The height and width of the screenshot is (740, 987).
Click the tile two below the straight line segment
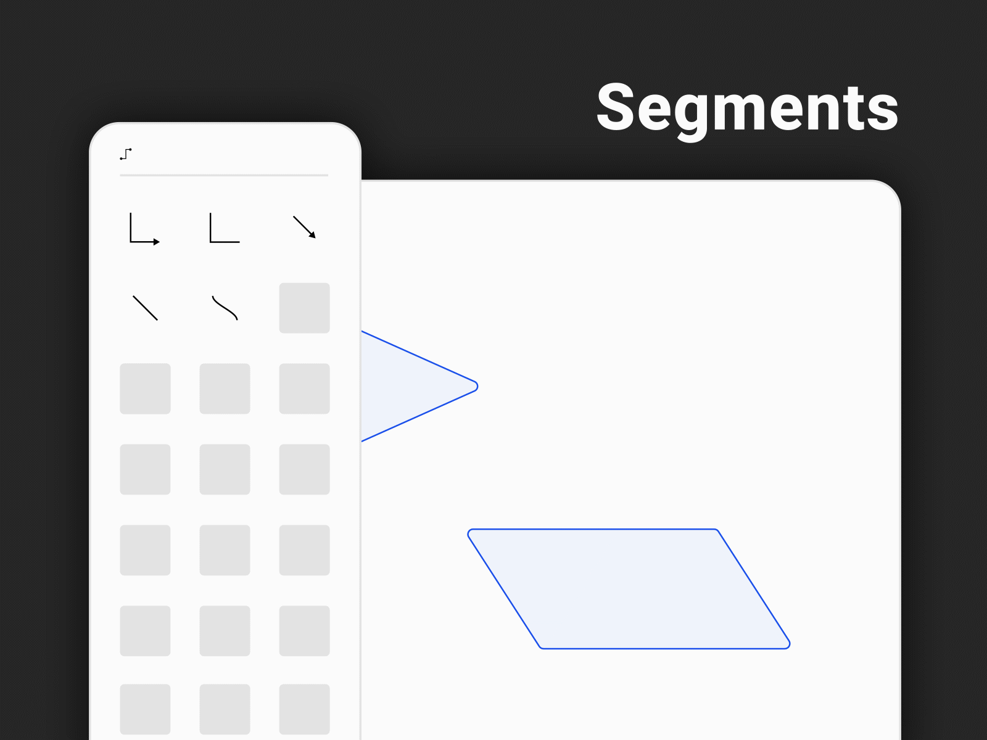145,469
